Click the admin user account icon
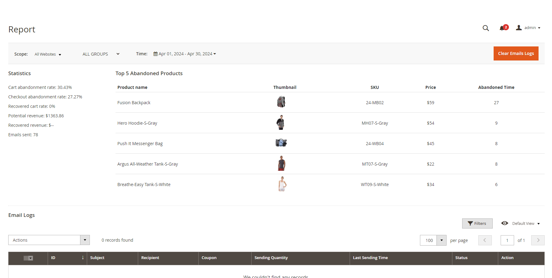Screen dimensions: 552x278 [x=519, y=28]
